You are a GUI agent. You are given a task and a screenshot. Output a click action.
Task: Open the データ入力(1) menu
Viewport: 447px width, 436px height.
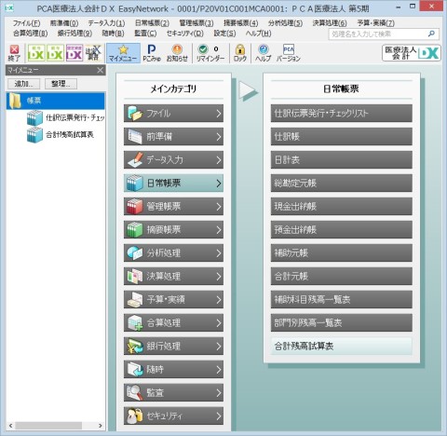pos(106,23)
